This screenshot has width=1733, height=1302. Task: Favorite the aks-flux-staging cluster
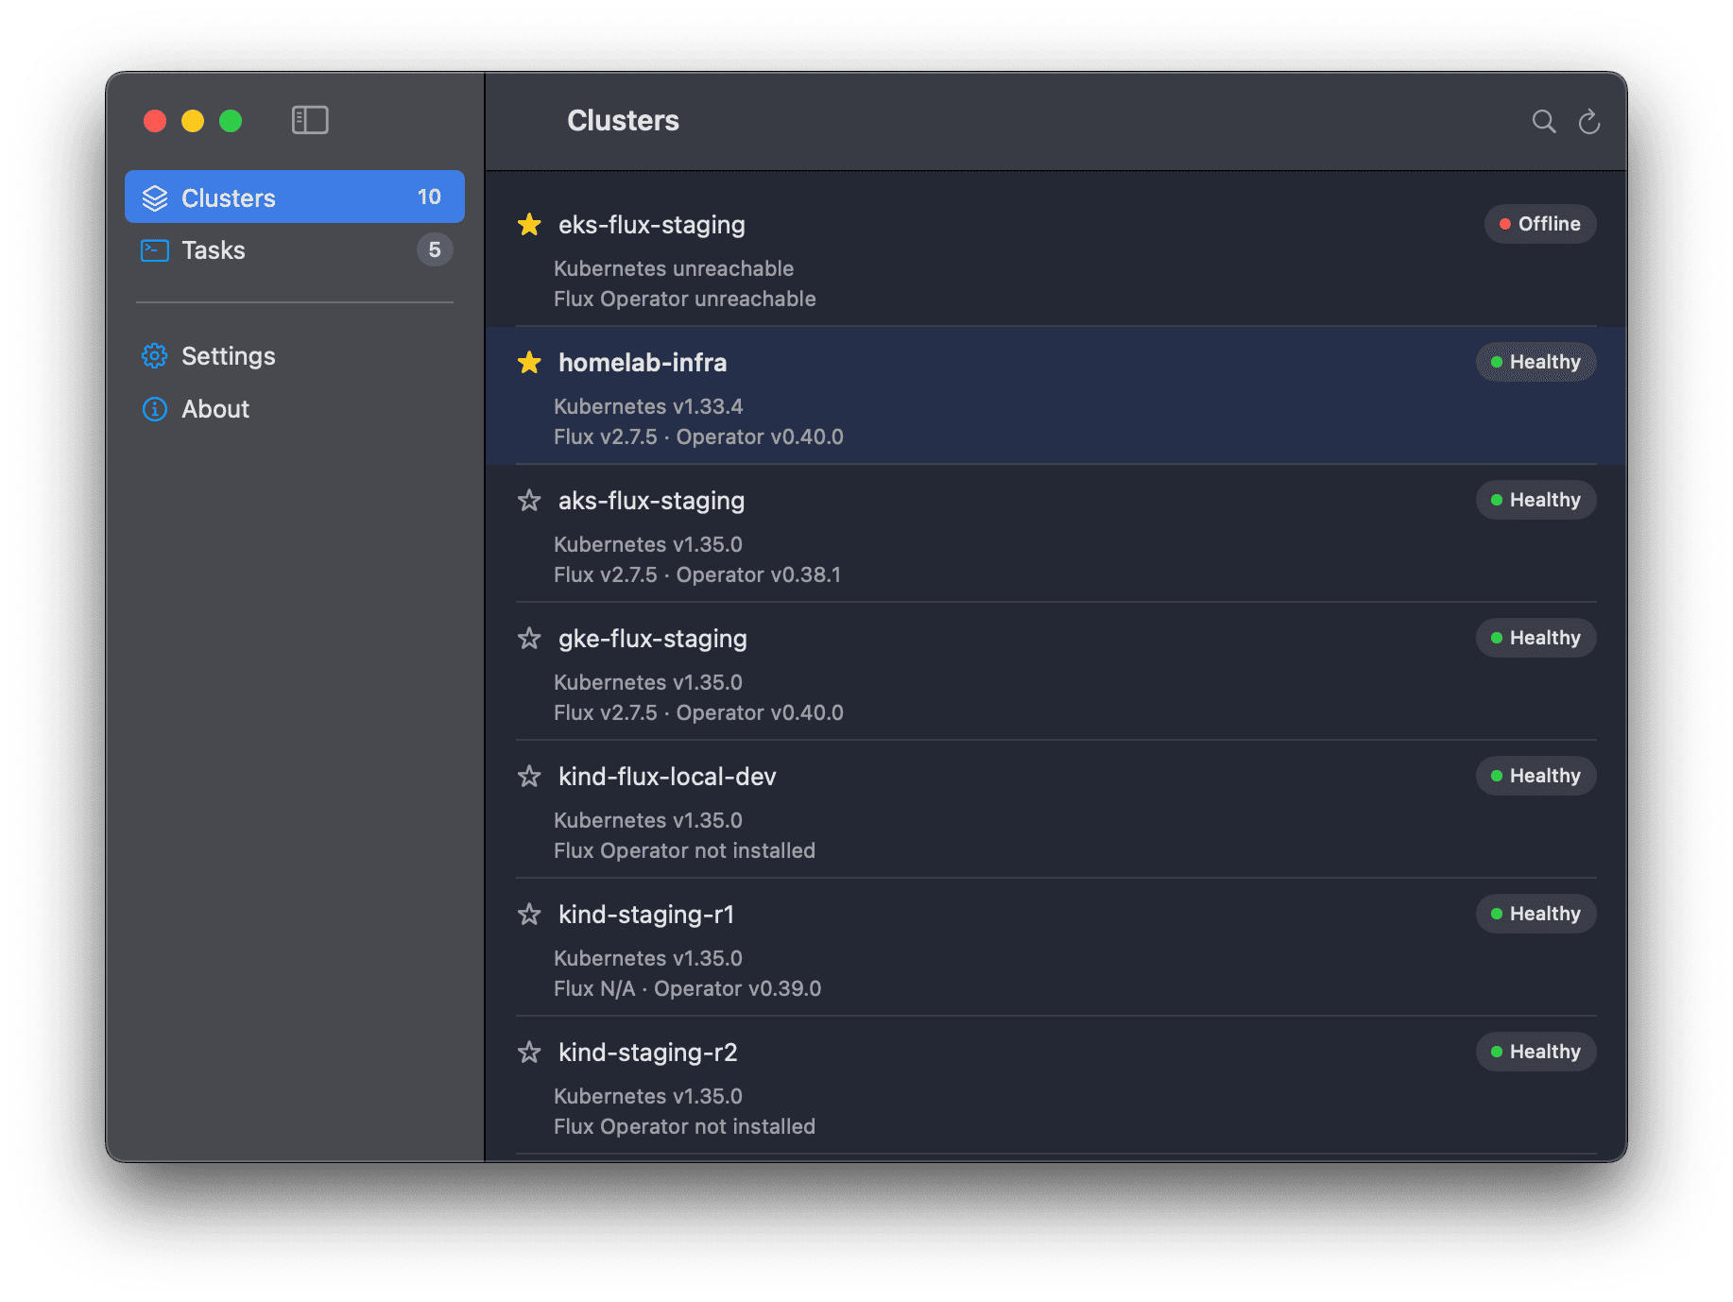(529, 501)
